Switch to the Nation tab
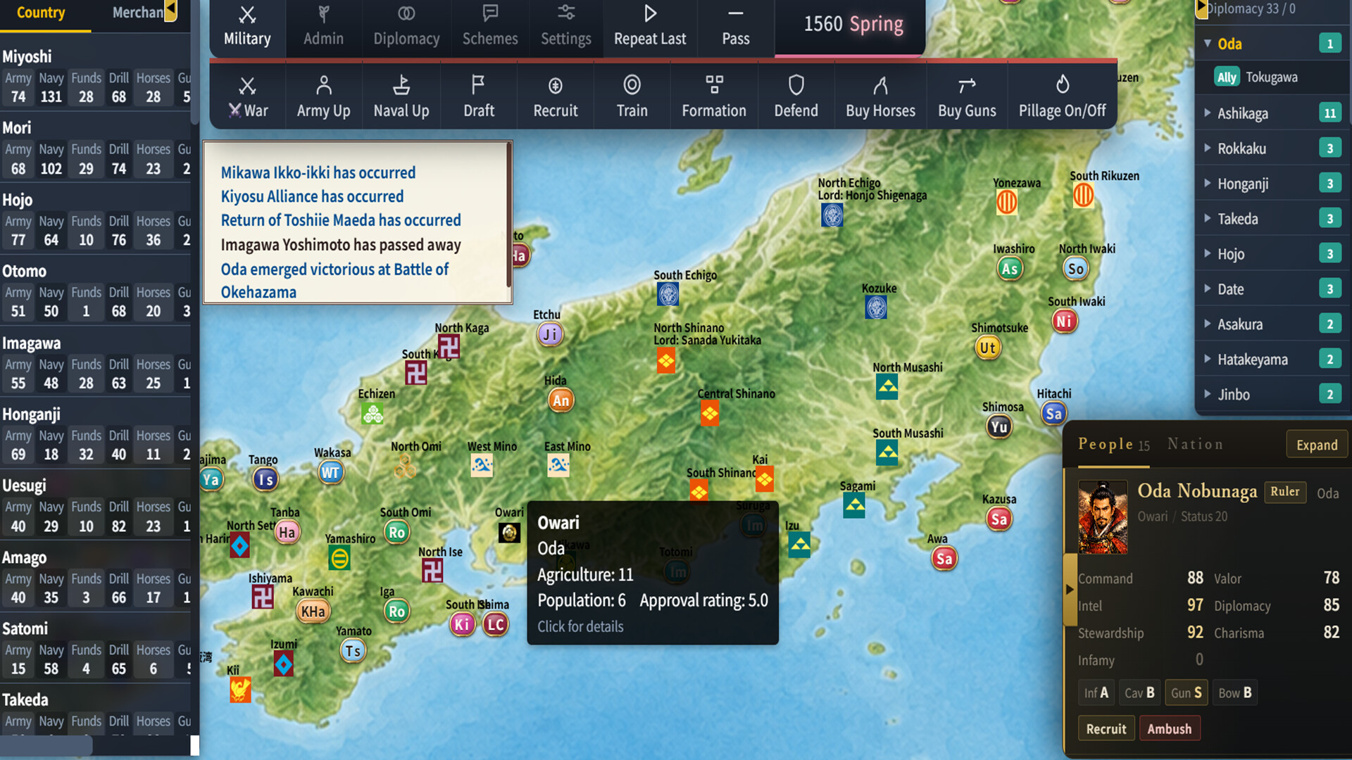Image resolution: width=1352 pixels, height=760 pixels. [x=1195, y=444]
